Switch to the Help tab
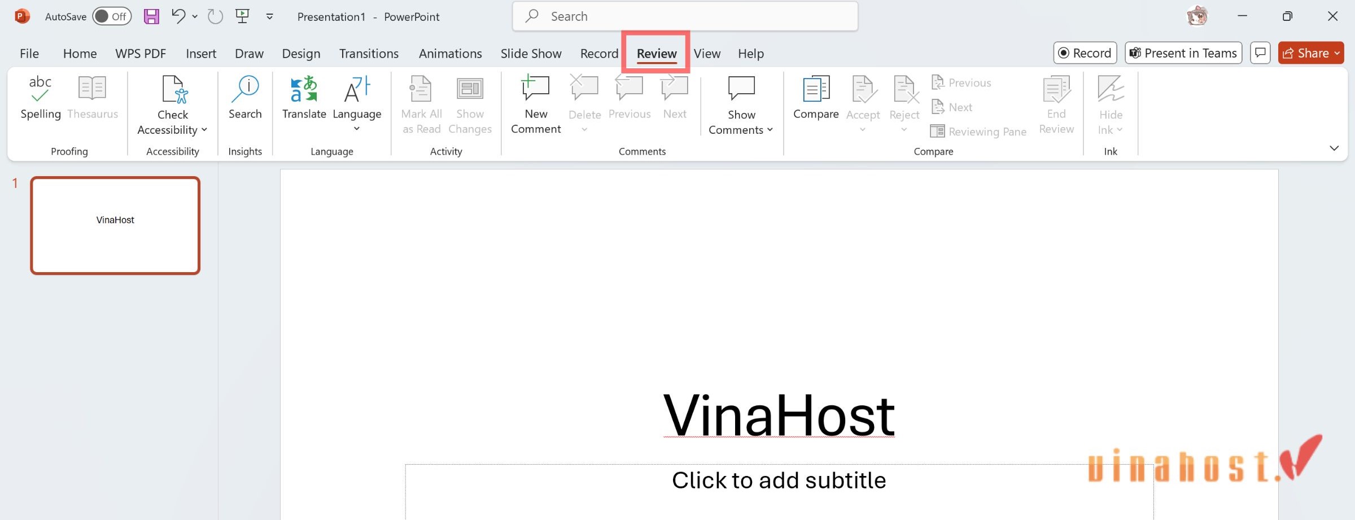The height and width of the screenshot is (520, 1355). [x=750, y=53]
